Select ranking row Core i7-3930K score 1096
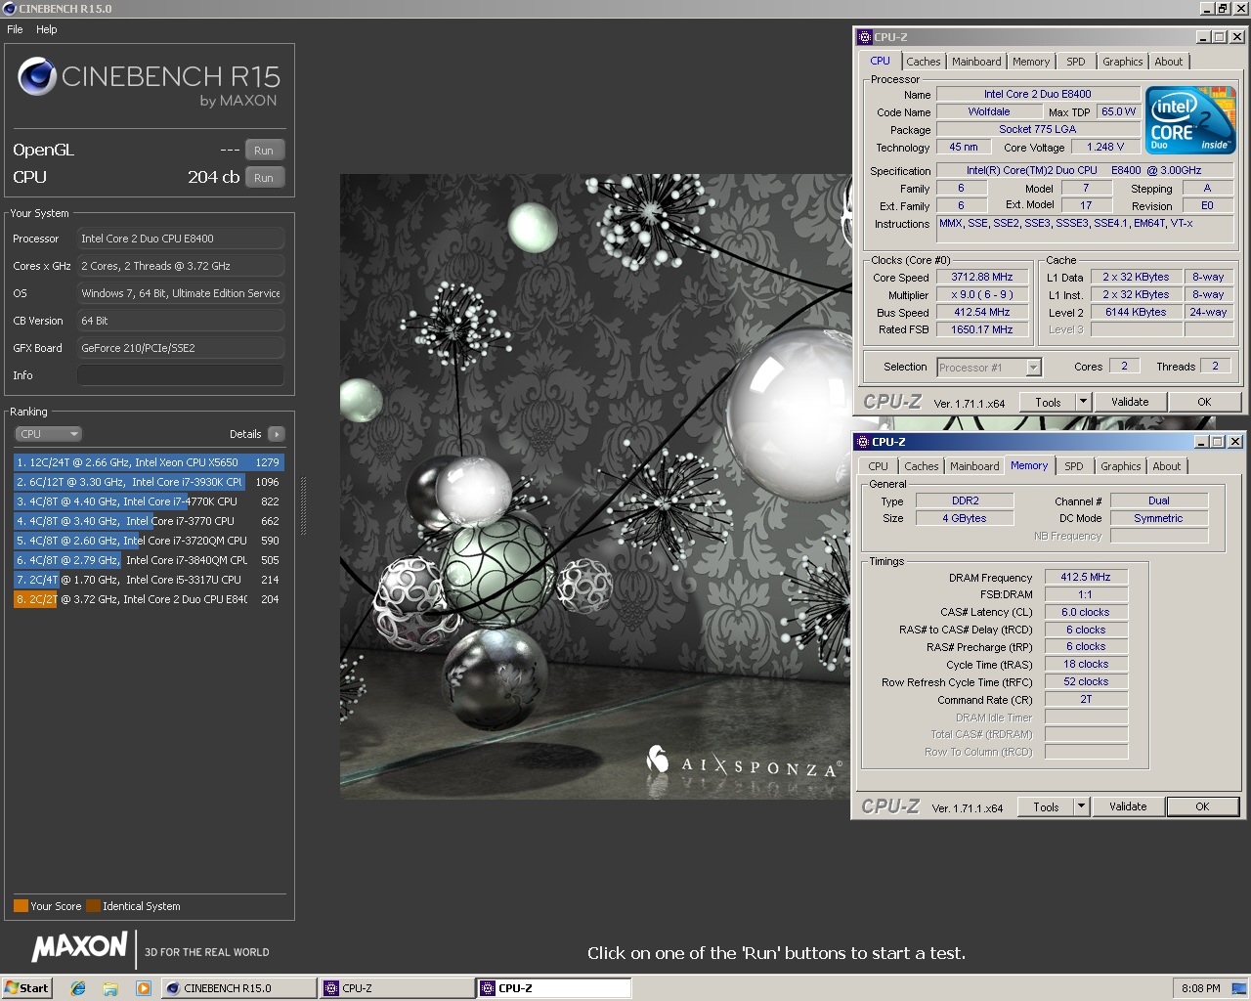 [x=149, y=482]
